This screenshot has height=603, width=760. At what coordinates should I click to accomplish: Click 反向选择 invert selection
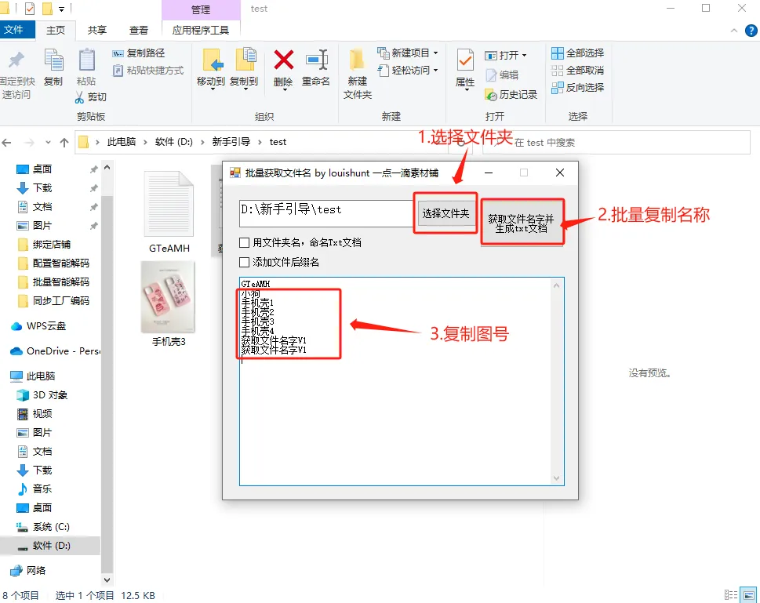click(578, 88)
